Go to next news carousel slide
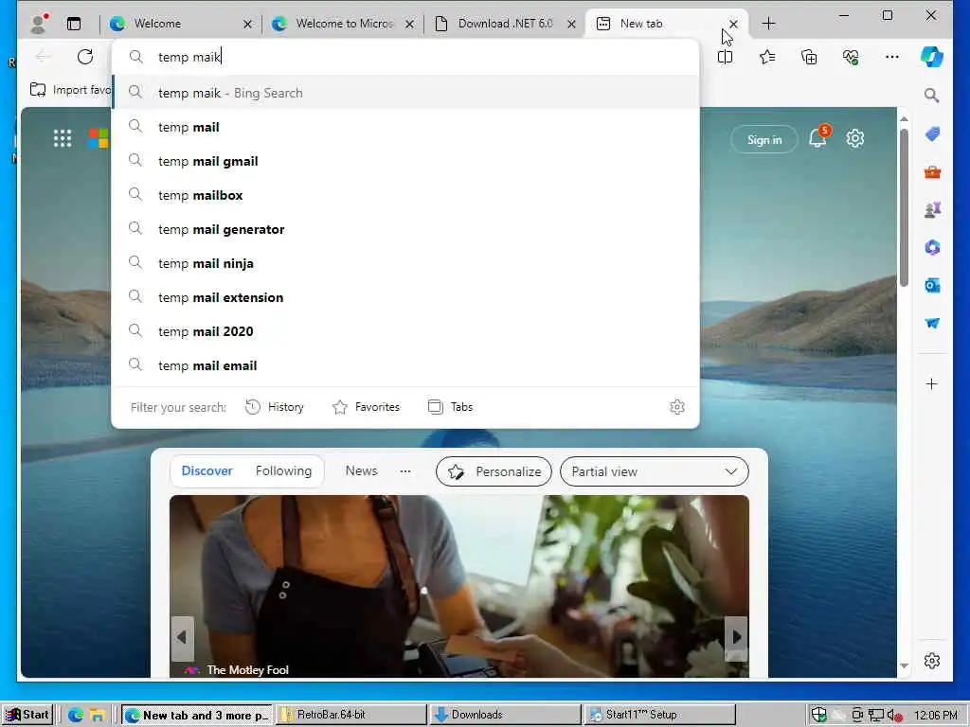 (736, 637)
